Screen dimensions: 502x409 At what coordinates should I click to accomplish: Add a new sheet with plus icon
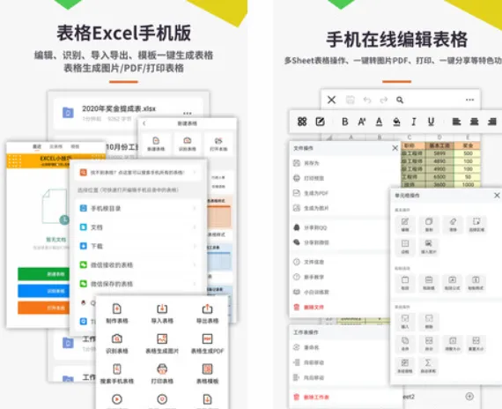coord(469,397)
